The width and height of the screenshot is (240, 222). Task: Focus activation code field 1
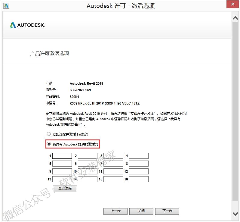pyautogui.click(x=62, y=156)
